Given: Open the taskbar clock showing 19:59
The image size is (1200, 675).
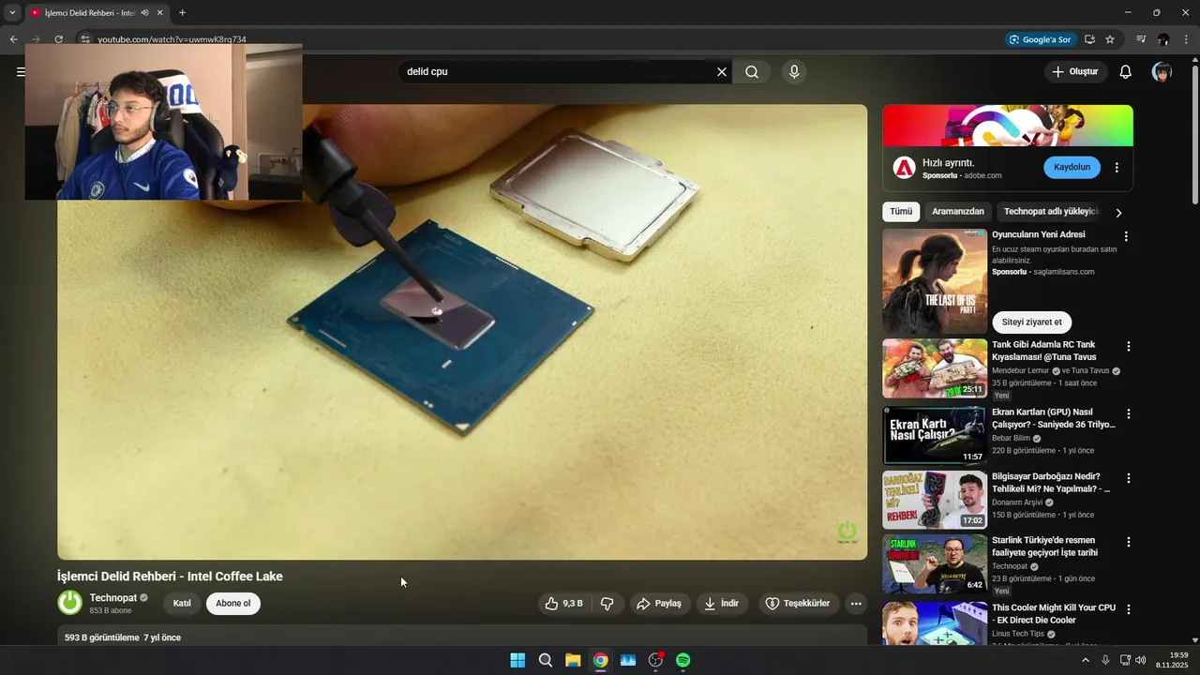Looking at the screenshot, I should [1172, 660].
